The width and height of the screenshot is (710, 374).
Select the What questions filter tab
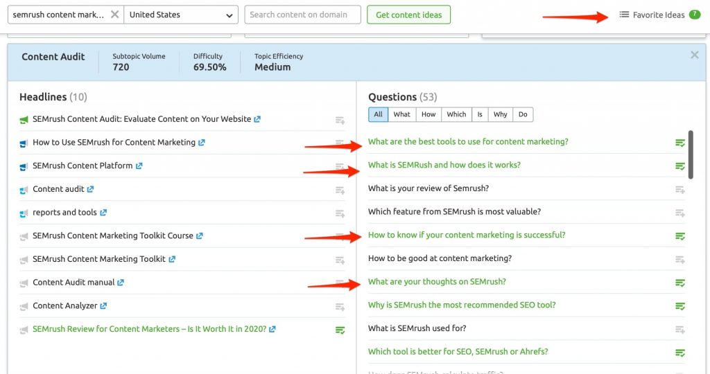pos(401,114)
